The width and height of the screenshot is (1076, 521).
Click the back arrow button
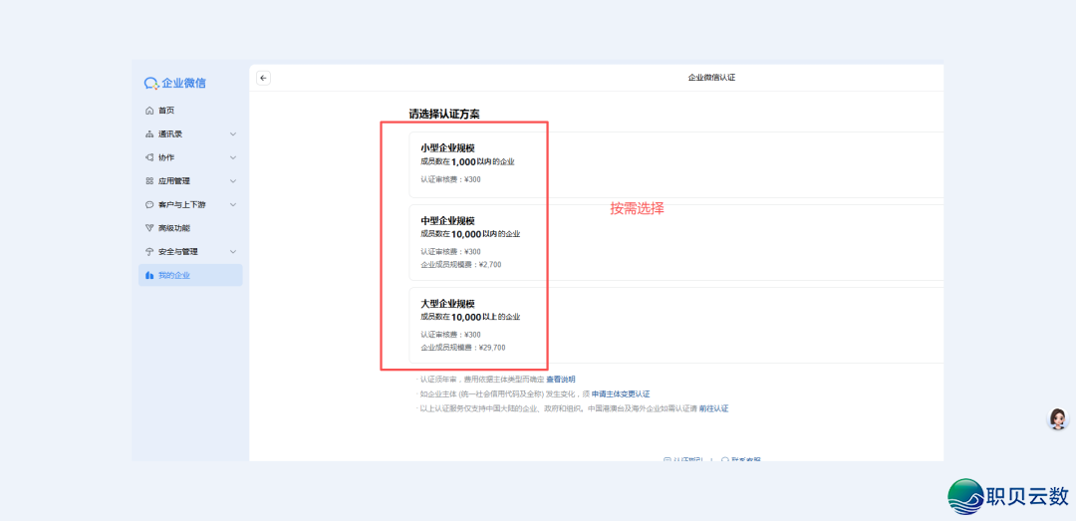(263, 78)
